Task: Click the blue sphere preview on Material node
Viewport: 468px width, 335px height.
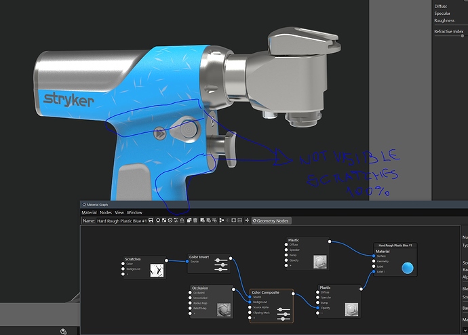Action: point(408,268)
